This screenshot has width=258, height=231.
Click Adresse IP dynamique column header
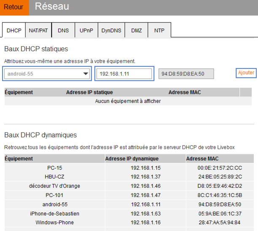132,159
